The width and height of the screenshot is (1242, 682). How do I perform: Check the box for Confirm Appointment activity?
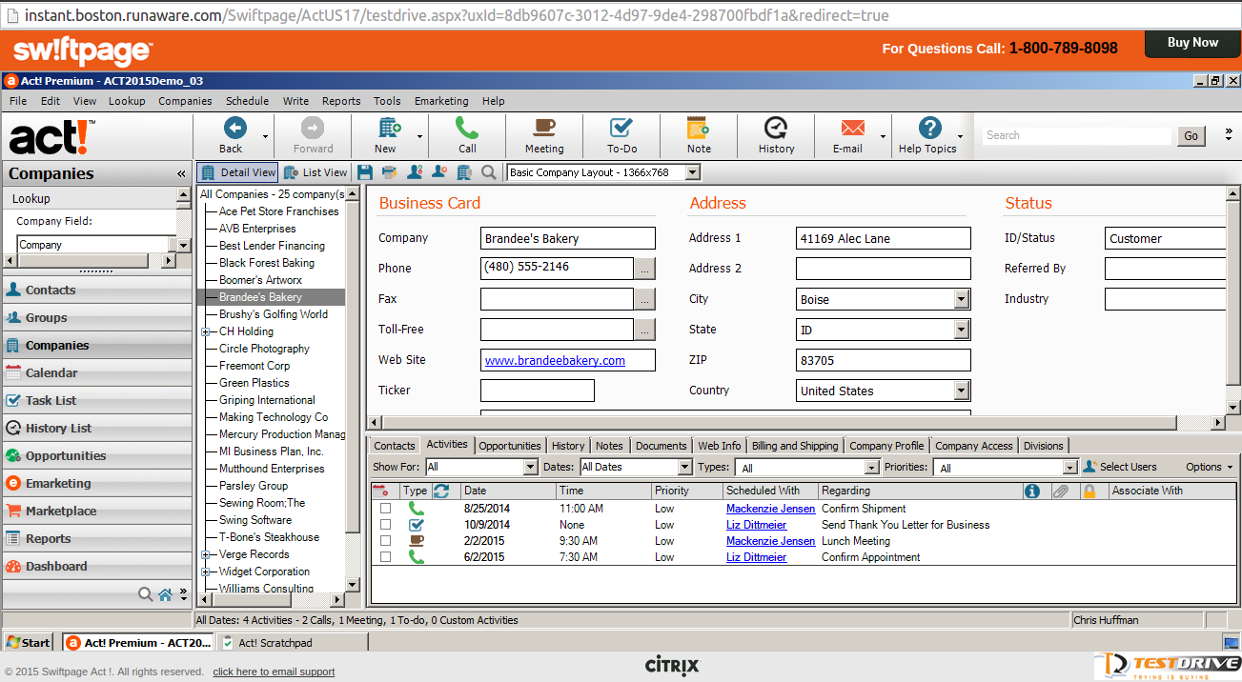(385, 557)
